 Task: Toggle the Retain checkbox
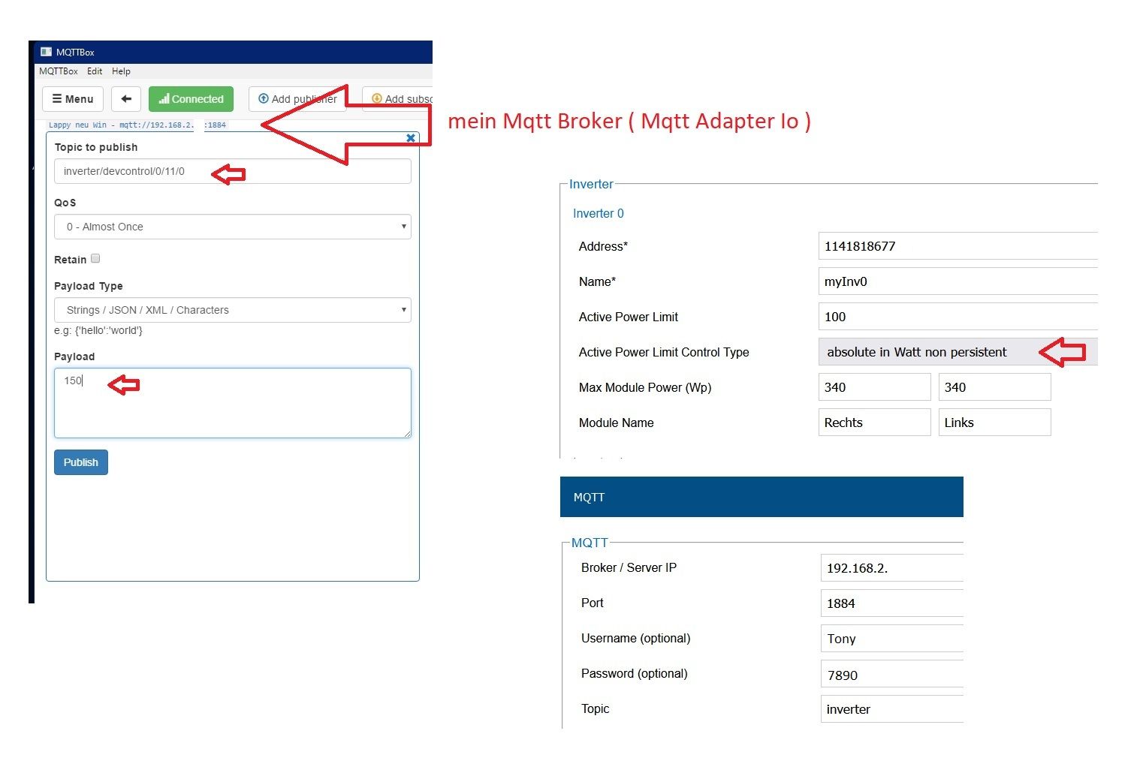[x=95, y=258]
